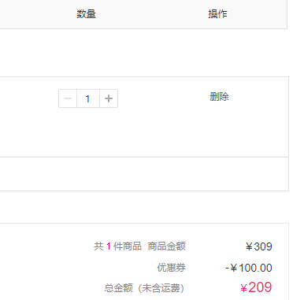Increase quantity with the plus button
Screen dimensions: 304x300
click(x=109, y=98)
